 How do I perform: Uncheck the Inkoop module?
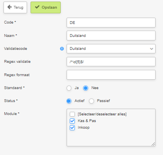(x=72, y=128)
